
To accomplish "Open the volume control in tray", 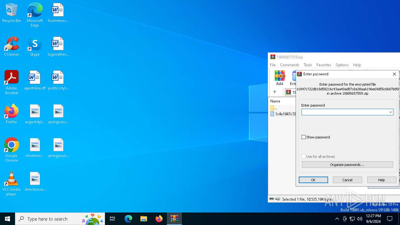I will (360, 219).
